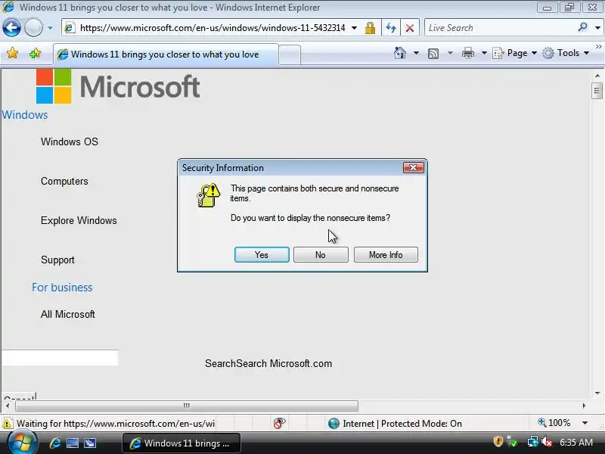Open the Page menu
Viewport: 605px width, 454px height.
tap(515, 53)
